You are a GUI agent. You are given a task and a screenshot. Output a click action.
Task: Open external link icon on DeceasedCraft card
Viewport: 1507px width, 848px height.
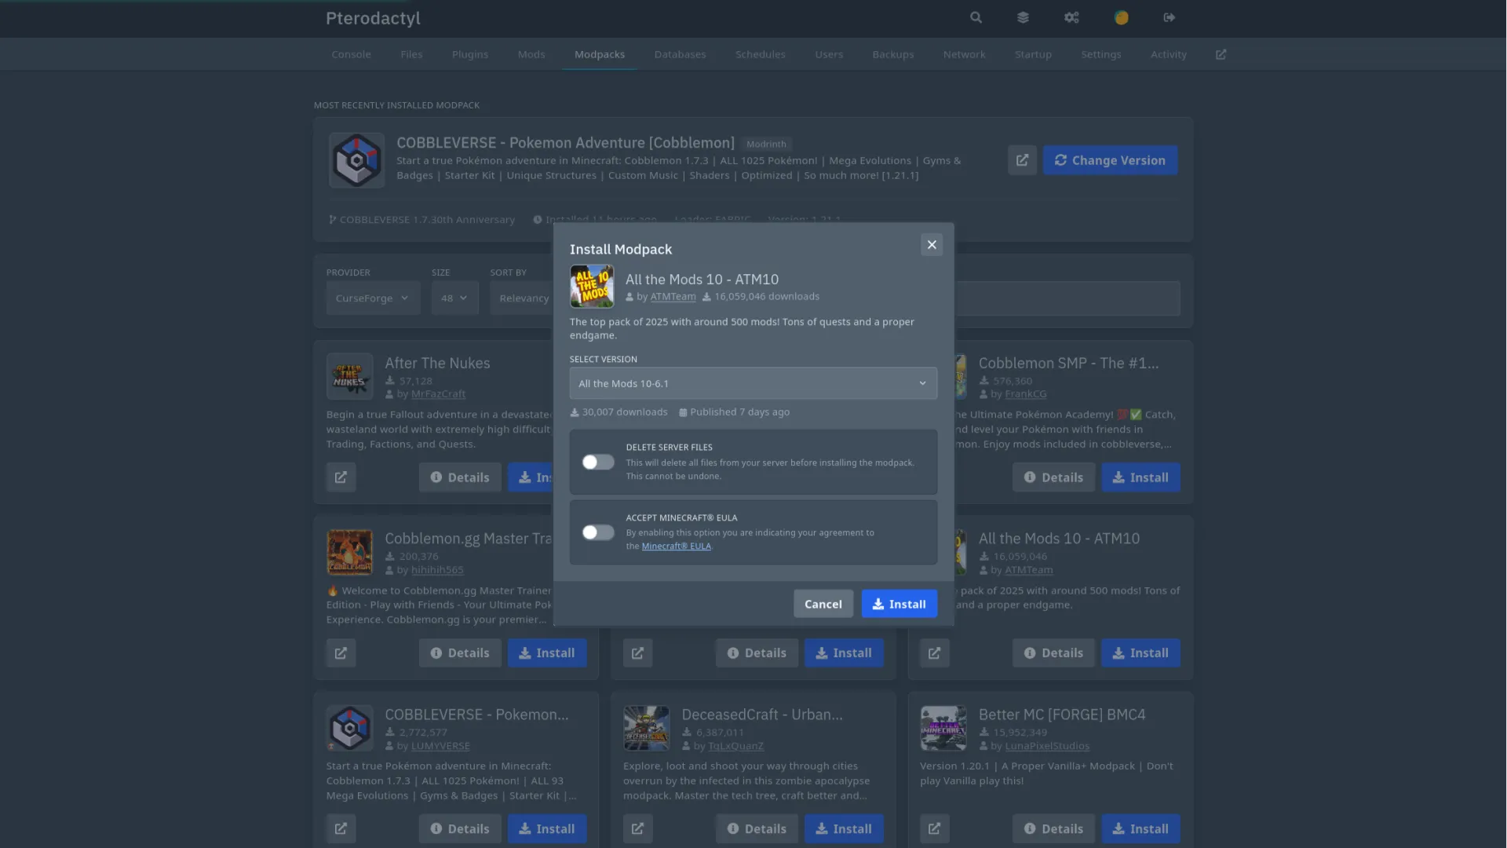pyautogui.click(x=637, y=828)
